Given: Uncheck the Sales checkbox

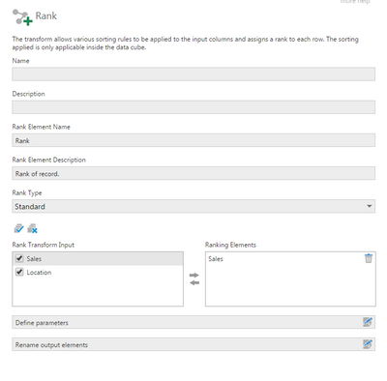Looking at the screenshot, I should (19, 258).
